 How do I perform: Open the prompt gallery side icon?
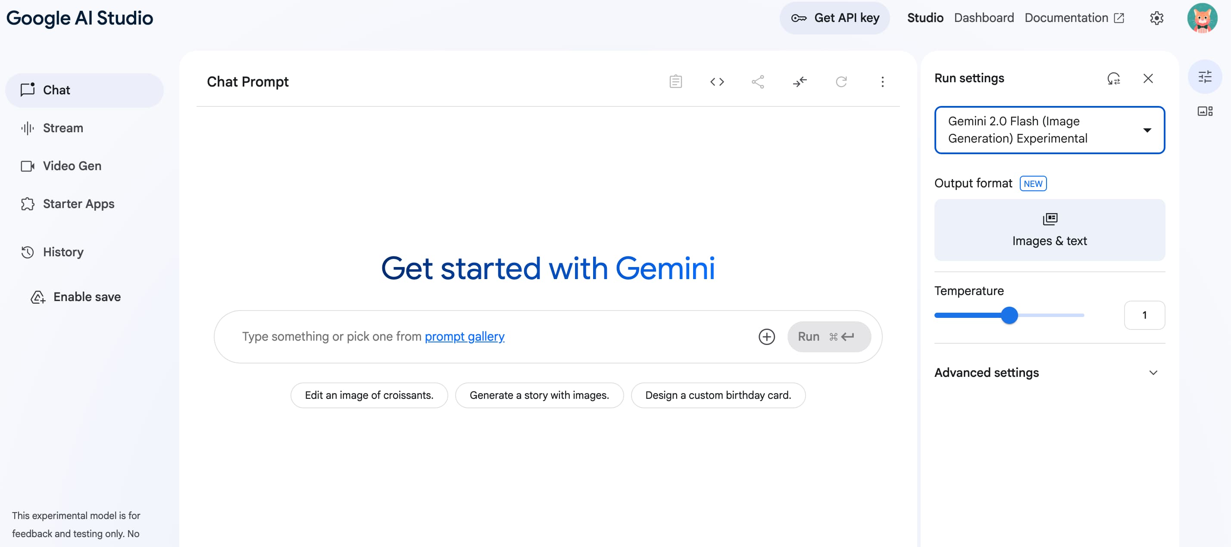1205,111
